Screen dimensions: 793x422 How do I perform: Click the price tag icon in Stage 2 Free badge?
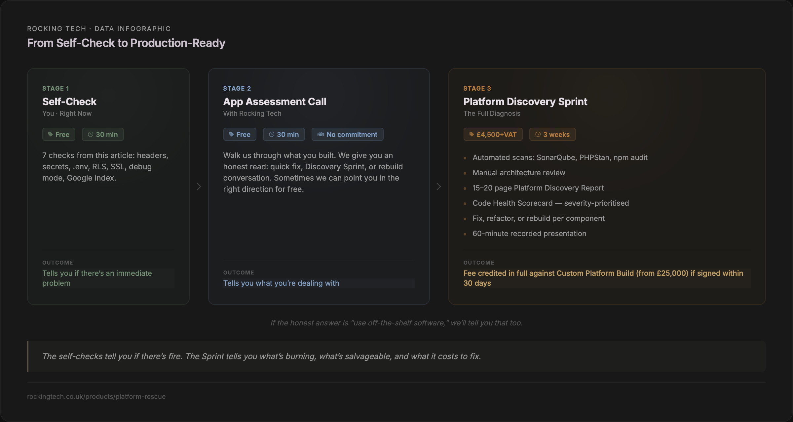231,134
